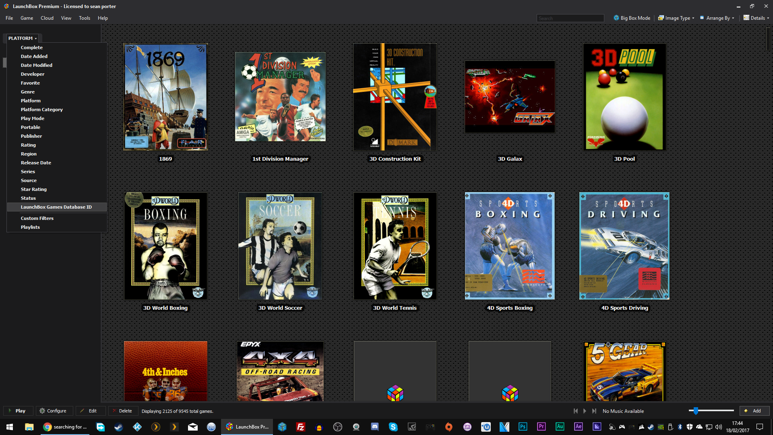Click the next music track button
Image resolution: width=773 pixels, height=435 pixels.
pyautogui.click(x=594, y=411)
